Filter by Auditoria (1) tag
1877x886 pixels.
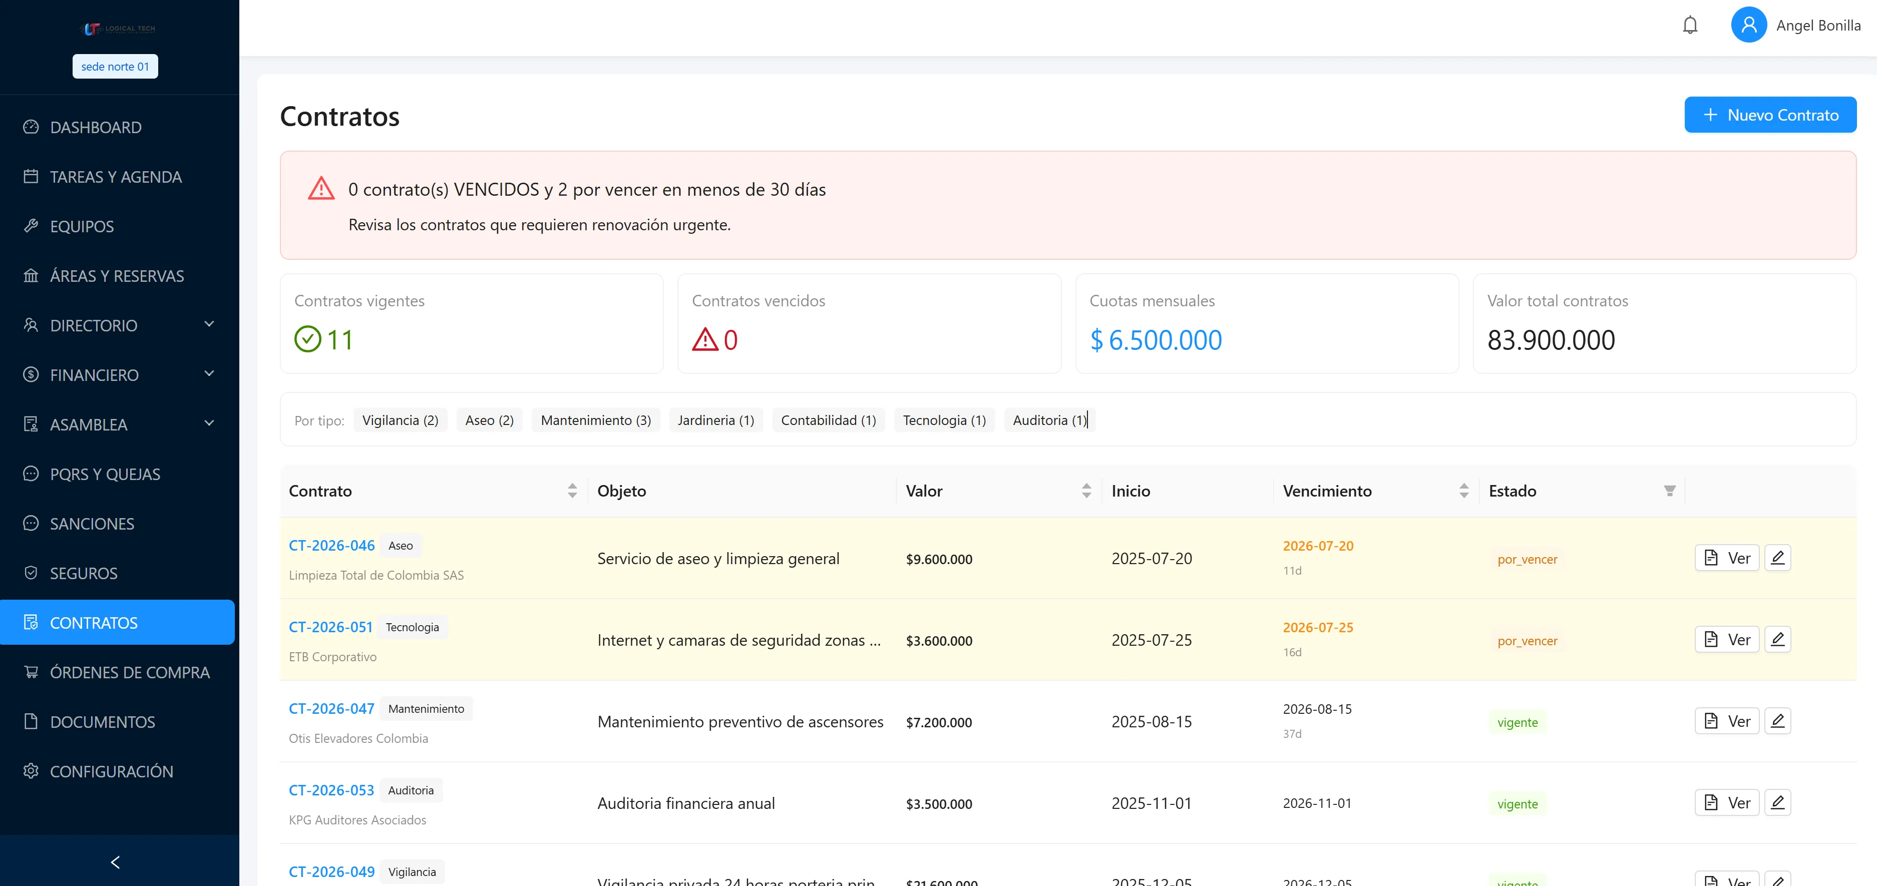pos(1049,420)
